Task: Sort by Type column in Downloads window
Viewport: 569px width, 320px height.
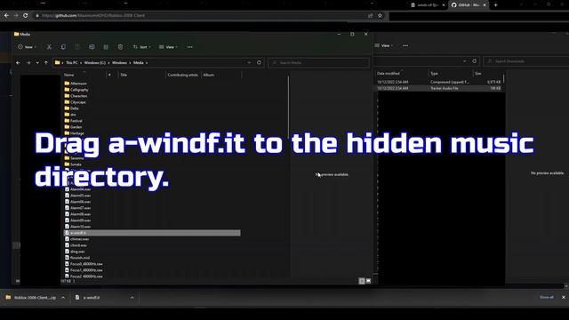Action: pos(435,73)
